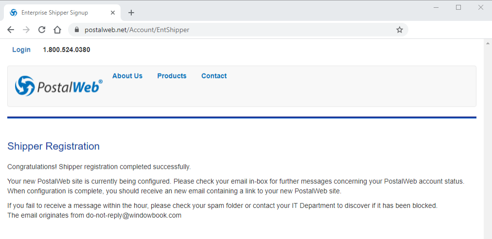
Task: Click the do-not-reply@windowbook.com email text
Action: tap(134, 216)
